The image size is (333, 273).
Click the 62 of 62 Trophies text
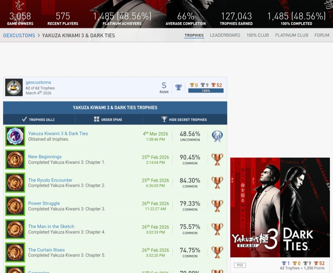pos(40,88)
